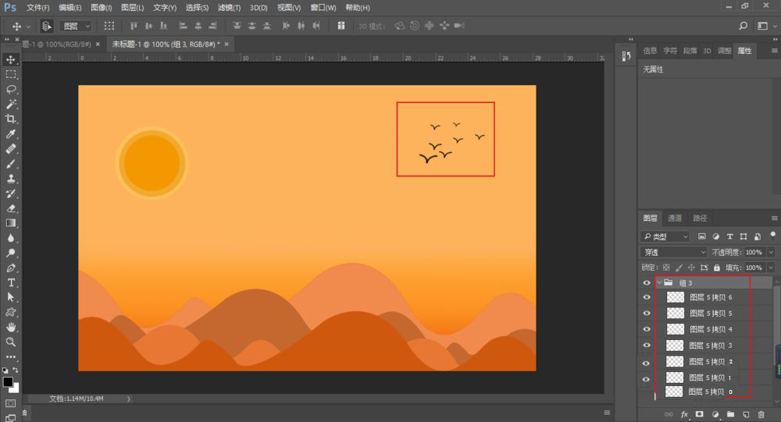Open the 滤镜(T) menu

point(230,8)
